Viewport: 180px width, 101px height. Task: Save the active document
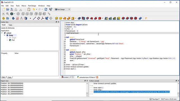coord(12,9)
